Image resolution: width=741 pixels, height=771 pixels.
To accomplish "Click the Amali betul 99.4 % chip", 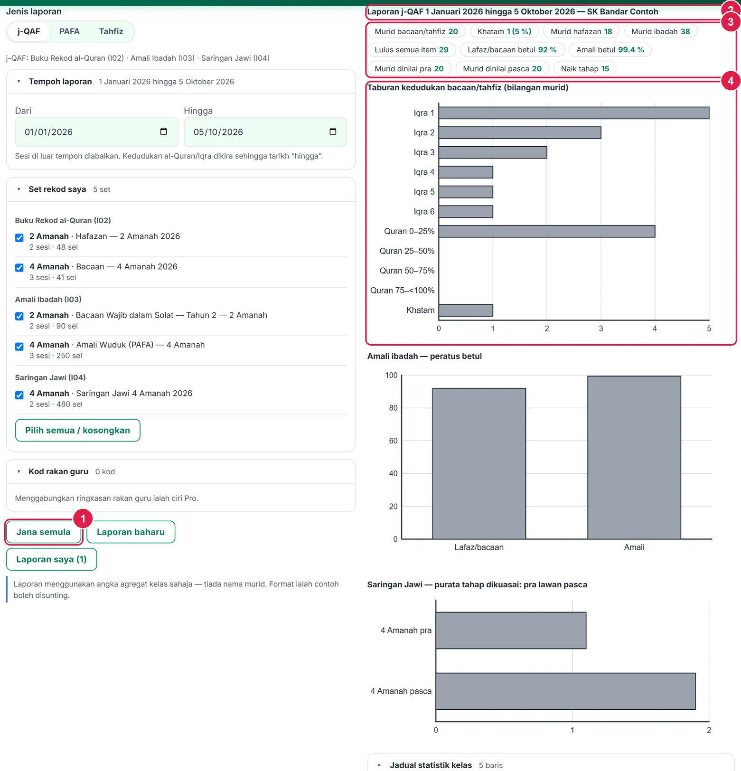I will 610,50.
